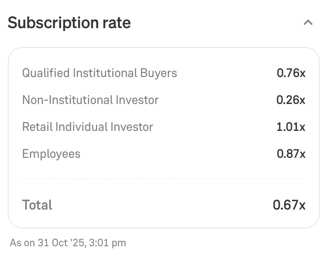The image size is (334, 258).
Task: Select the 0.67x total subscription value
Action: point(289,205)
